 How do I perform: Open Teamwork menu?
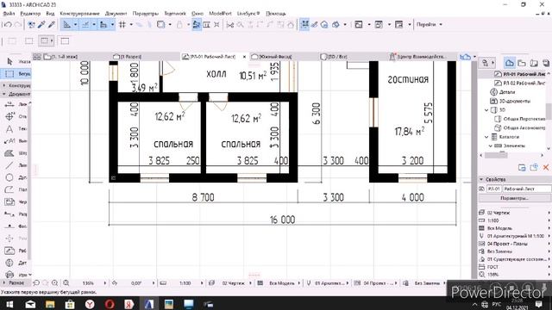pyautogui.click(x=175, y=14)
